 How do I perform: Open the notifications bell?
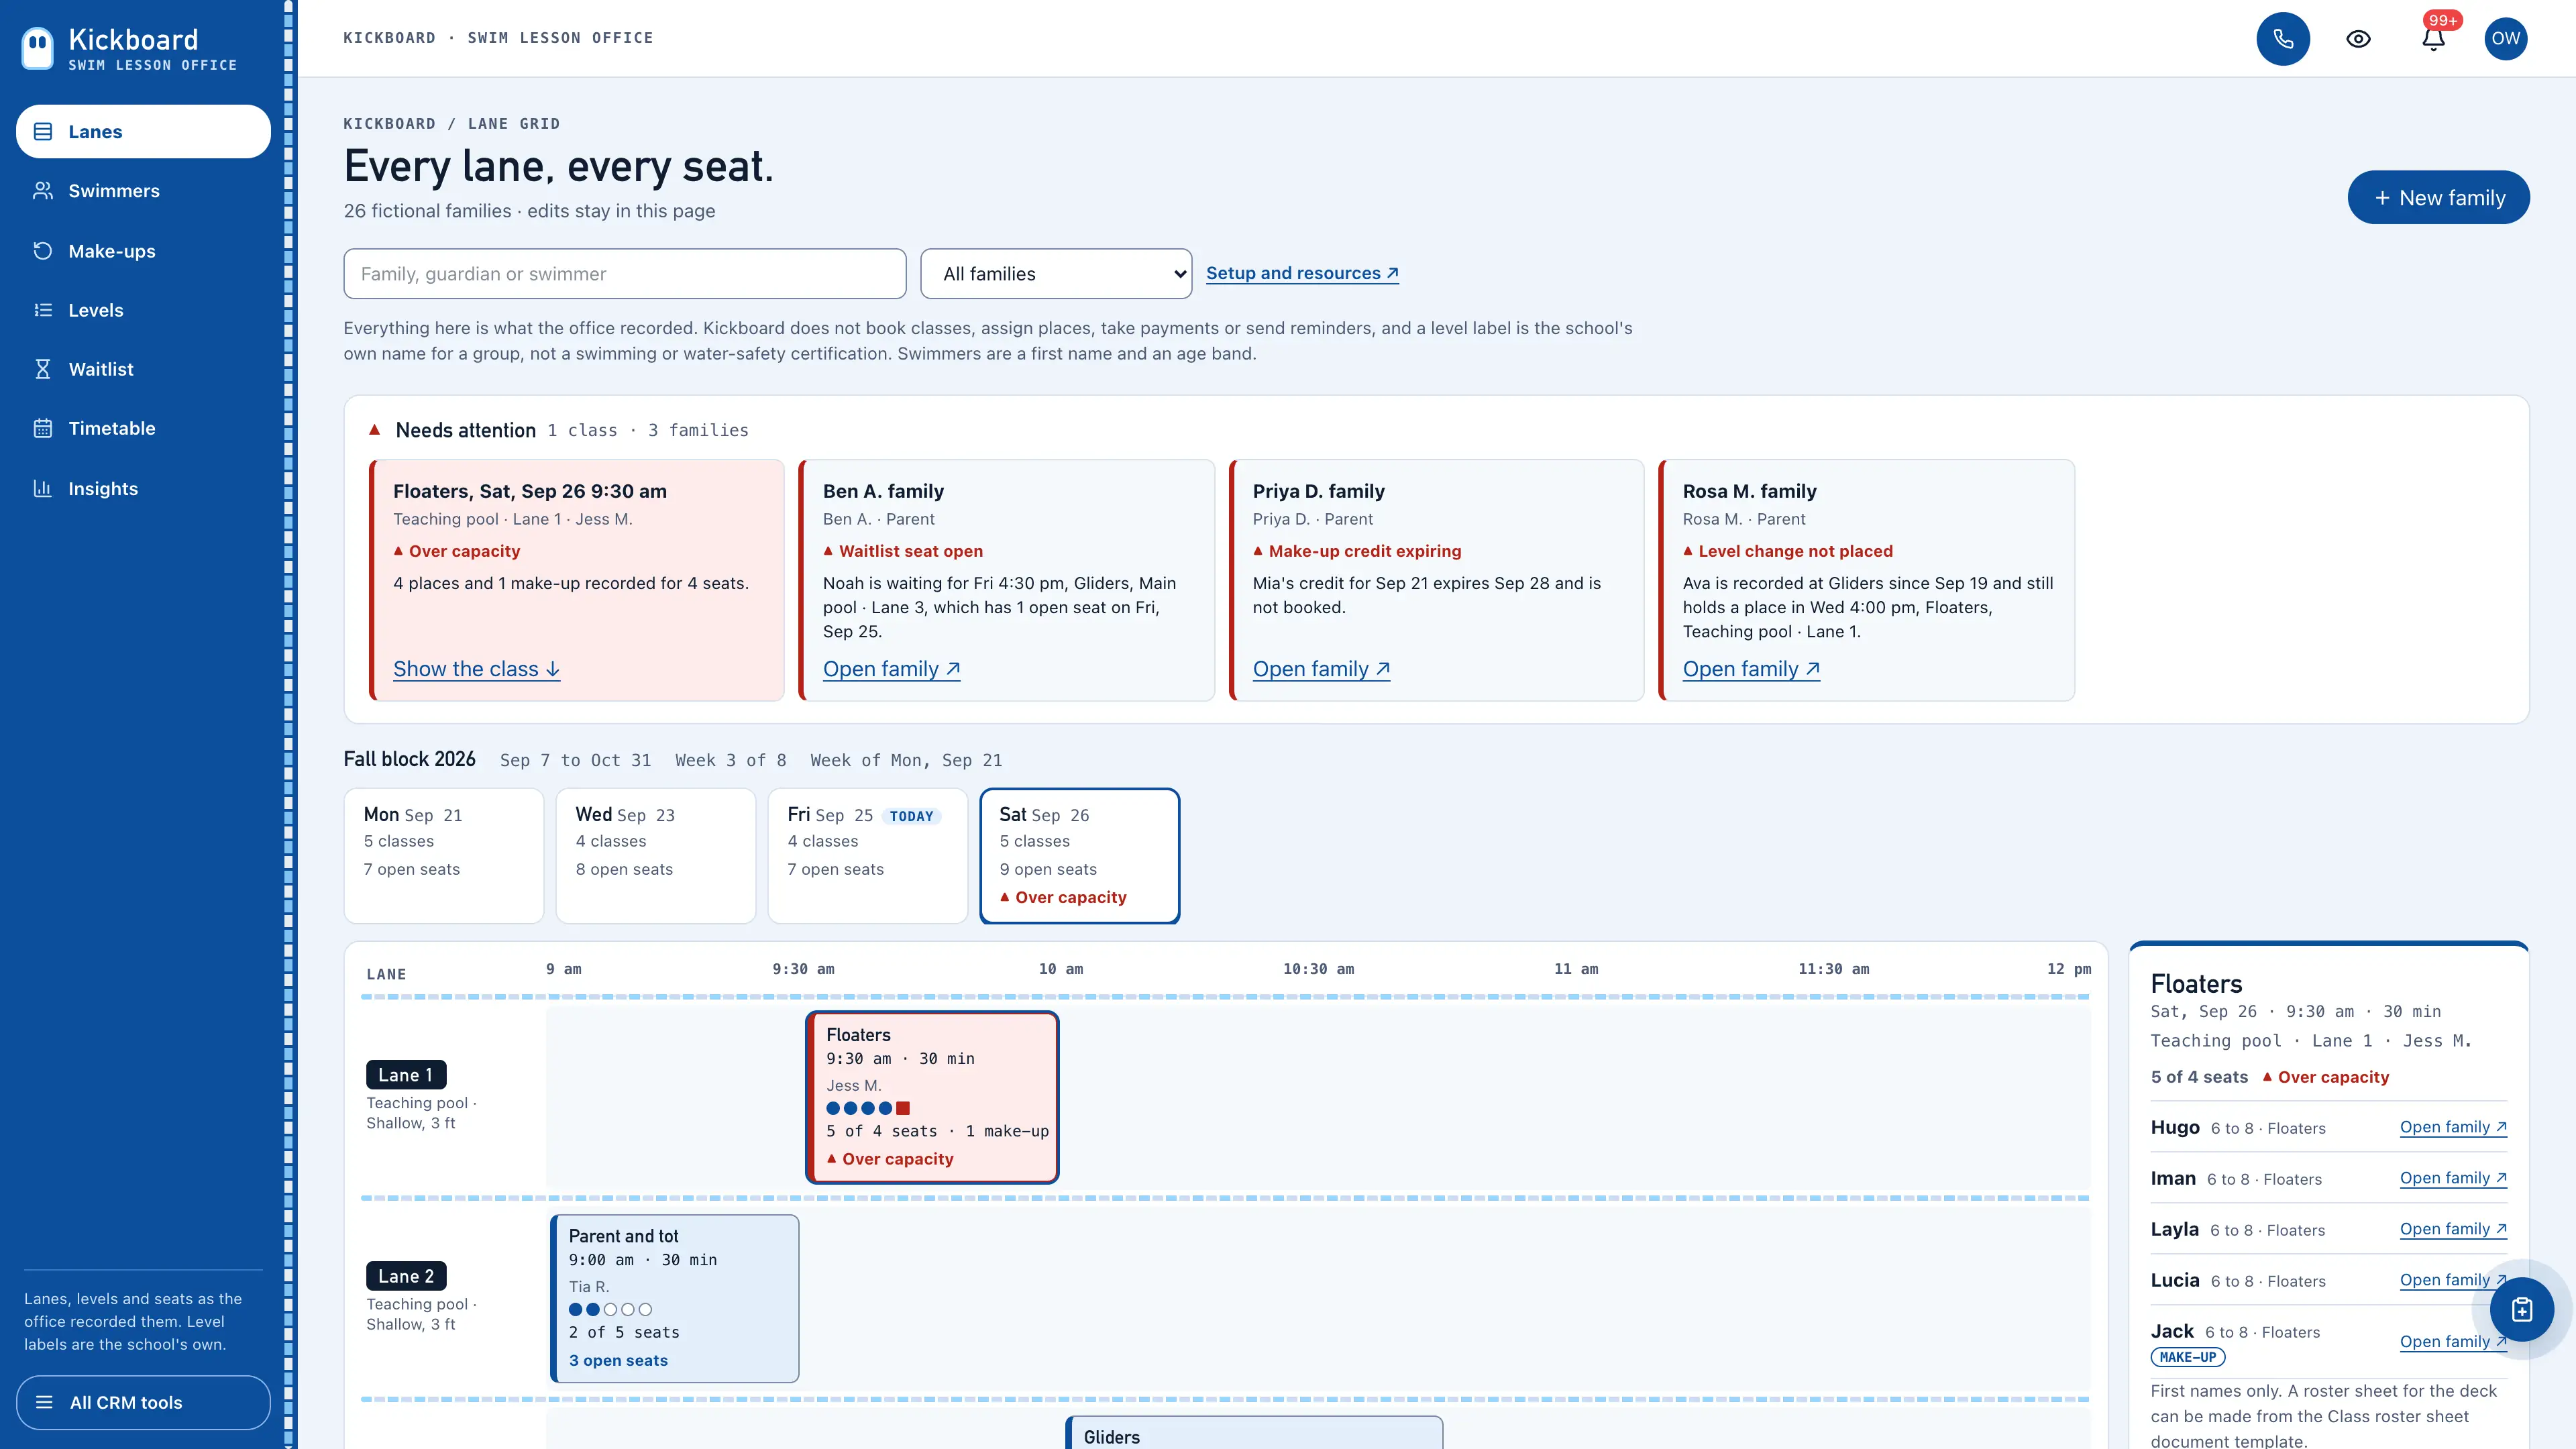(2433, 38)
